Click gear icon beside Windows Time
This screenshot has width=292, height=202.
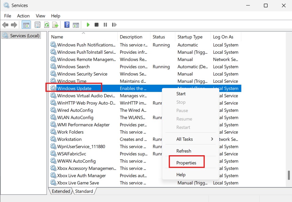point(53,81)
